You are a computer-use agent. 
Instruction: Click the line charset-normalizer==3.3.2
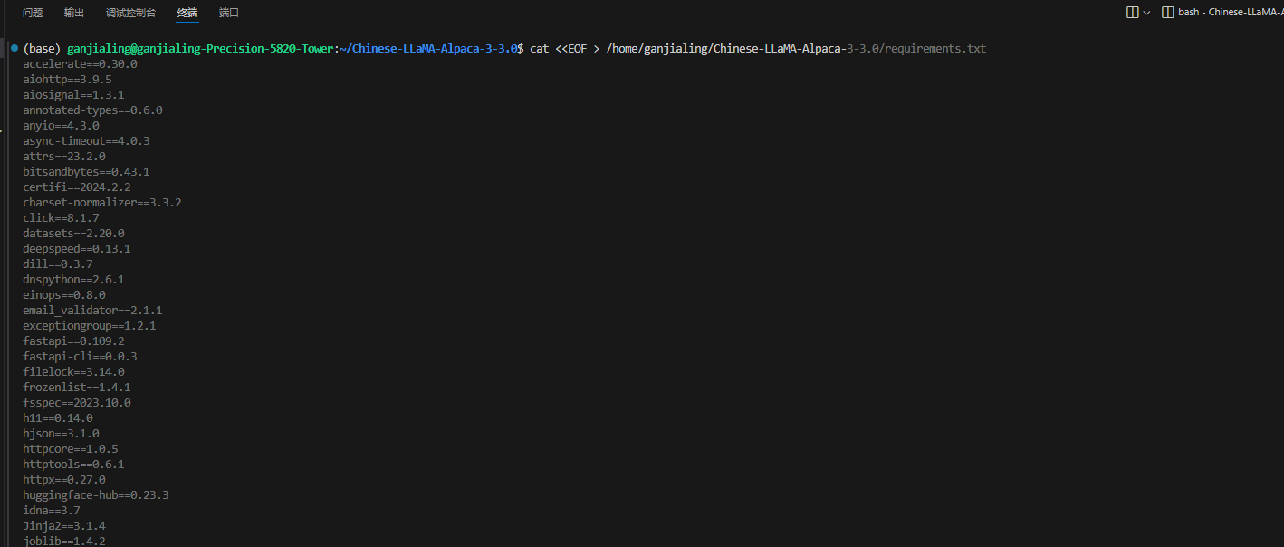(102, 203)
